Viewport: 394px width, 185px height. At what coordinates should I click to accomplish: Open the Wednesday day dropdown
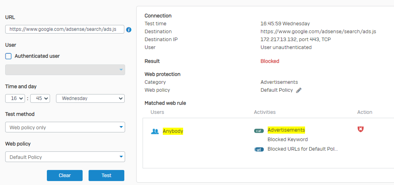90,98
